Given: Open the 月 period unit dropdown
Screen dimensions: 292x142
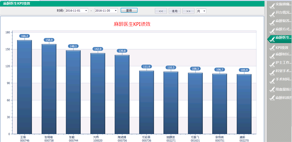Looking at the screenshot, I should point(204,11).
